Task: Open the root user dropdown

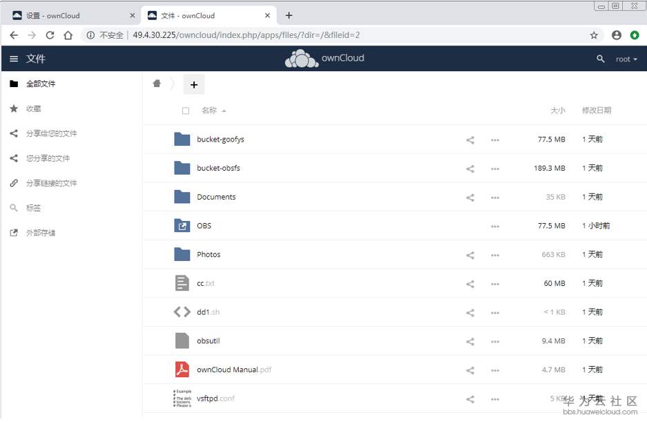Action: click(626, 59)
